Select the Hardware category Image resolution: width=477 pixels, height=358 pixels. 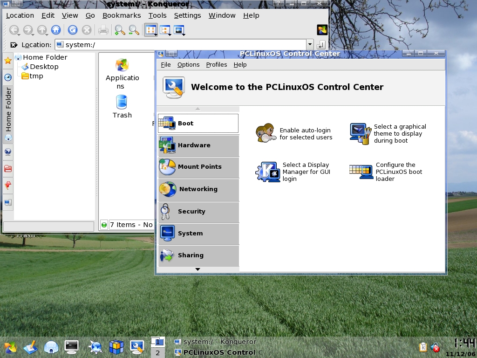(x=198, y=145)
